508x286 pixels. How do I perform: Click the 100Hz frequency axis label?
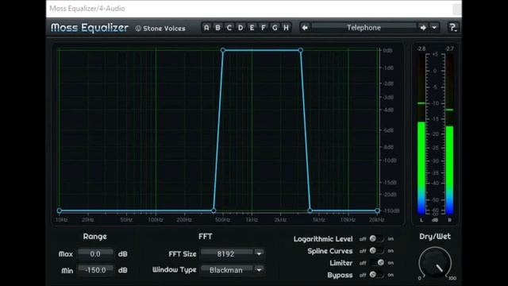[x=156, y=220]
